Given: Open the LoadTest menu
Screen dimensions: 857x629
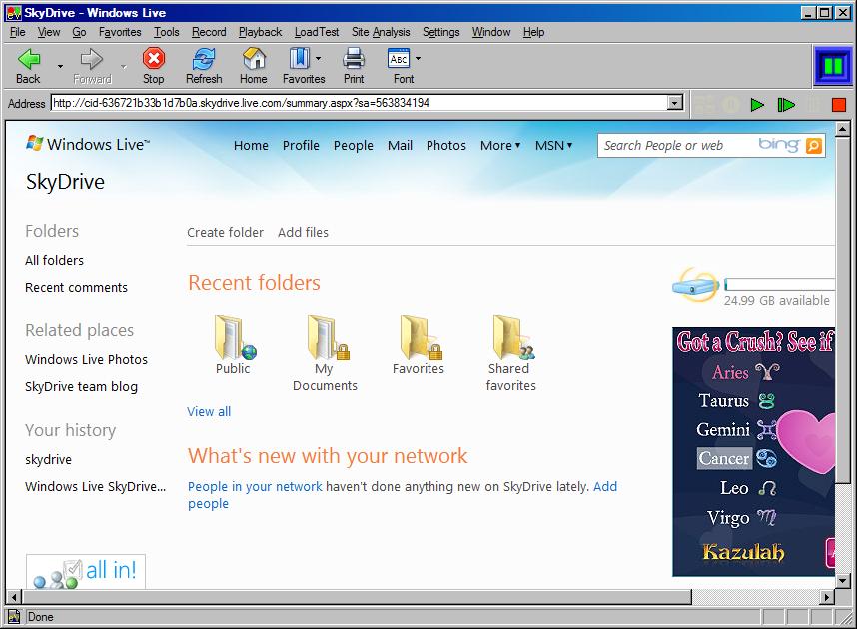Looking at the screenshot, I should click(x=317, y=32).
